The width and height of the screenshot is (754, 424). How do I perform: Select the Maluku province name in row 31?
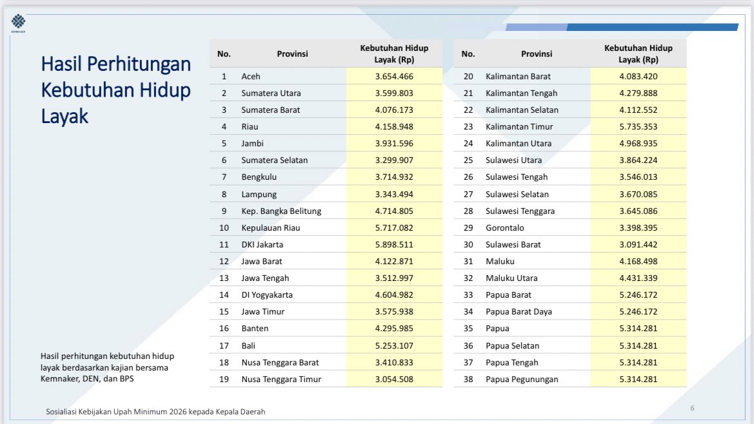click(x=500, y=262)
